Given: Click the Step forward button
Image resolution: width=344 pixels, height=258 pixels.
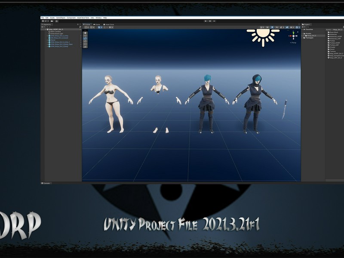Looking at the screenshot, I should [x=214, y=21].
